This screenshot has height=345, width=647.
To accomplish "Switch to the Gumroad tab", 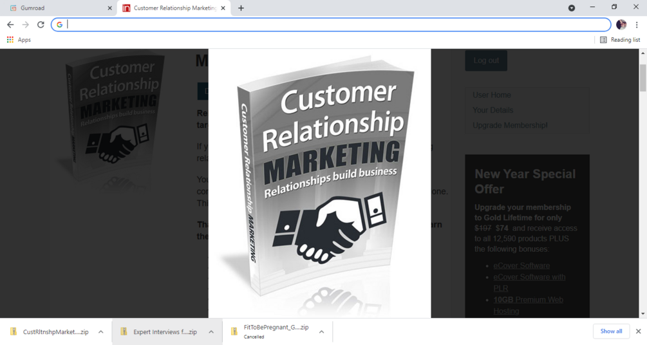I will (x=58, y=8).
